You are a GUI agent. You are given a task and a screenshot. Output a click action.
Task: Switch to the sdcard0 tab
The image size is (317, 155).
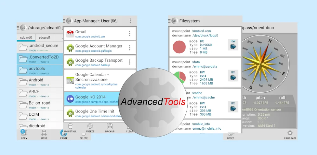click(26, 37)
